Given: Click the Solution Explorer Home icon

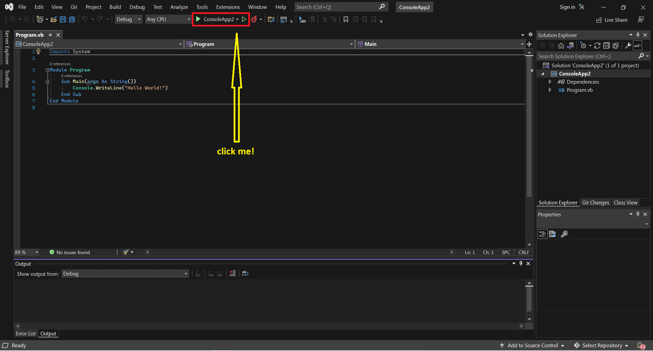Looking at the screenshot, I should [x=561, y=46].
